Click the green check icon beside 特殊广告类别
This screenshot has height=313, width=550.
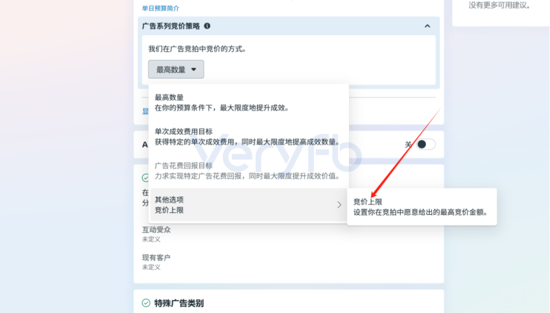(146, 303)
